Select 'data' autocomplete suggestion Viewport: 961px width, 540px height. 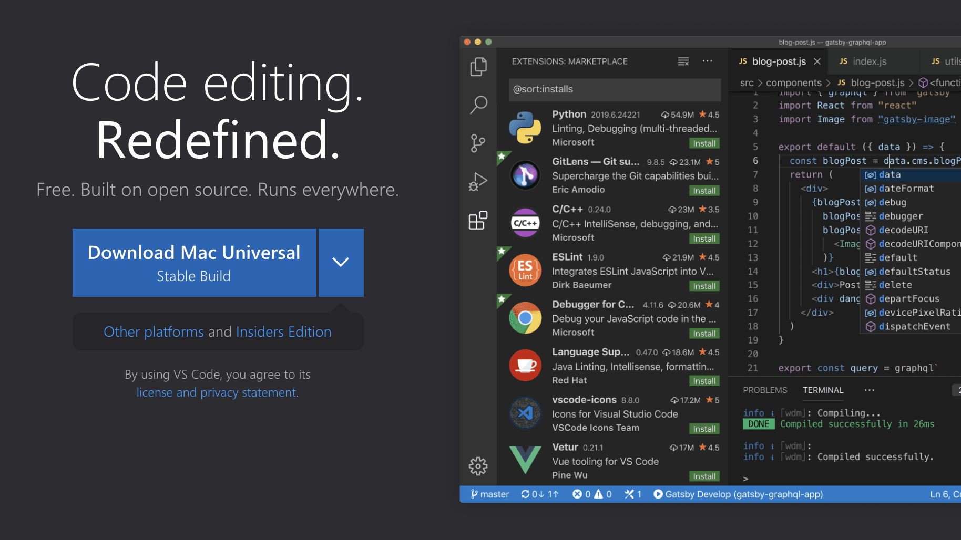(x=911, y=175)
